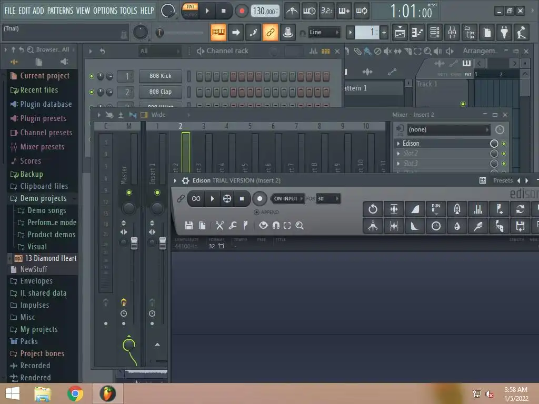The width and height of the screenshot is (539, 404).
Task: Toggle the Edison effect slot enable LED
Action: point(504,144)
